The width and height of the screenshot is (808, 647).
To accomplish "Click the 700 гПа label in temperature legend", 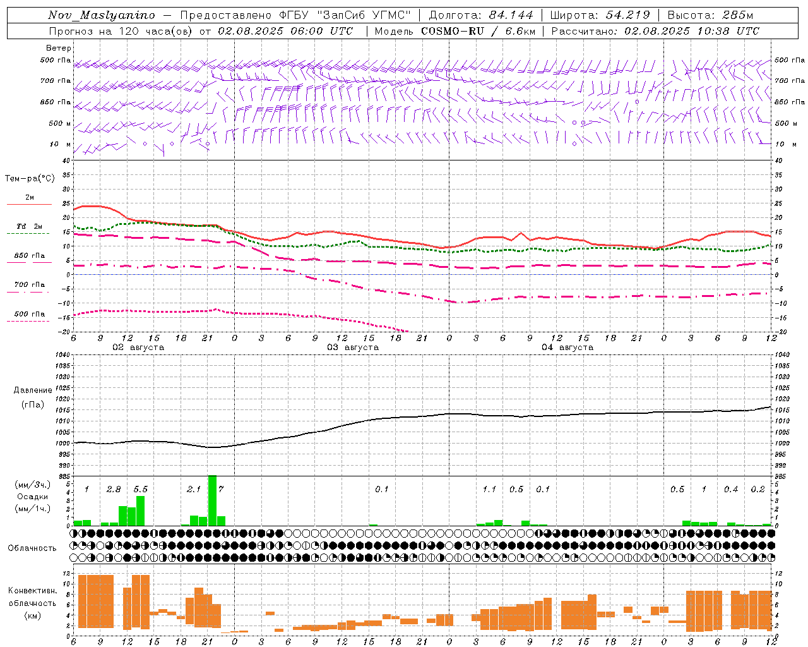I will tap(29, 284).
